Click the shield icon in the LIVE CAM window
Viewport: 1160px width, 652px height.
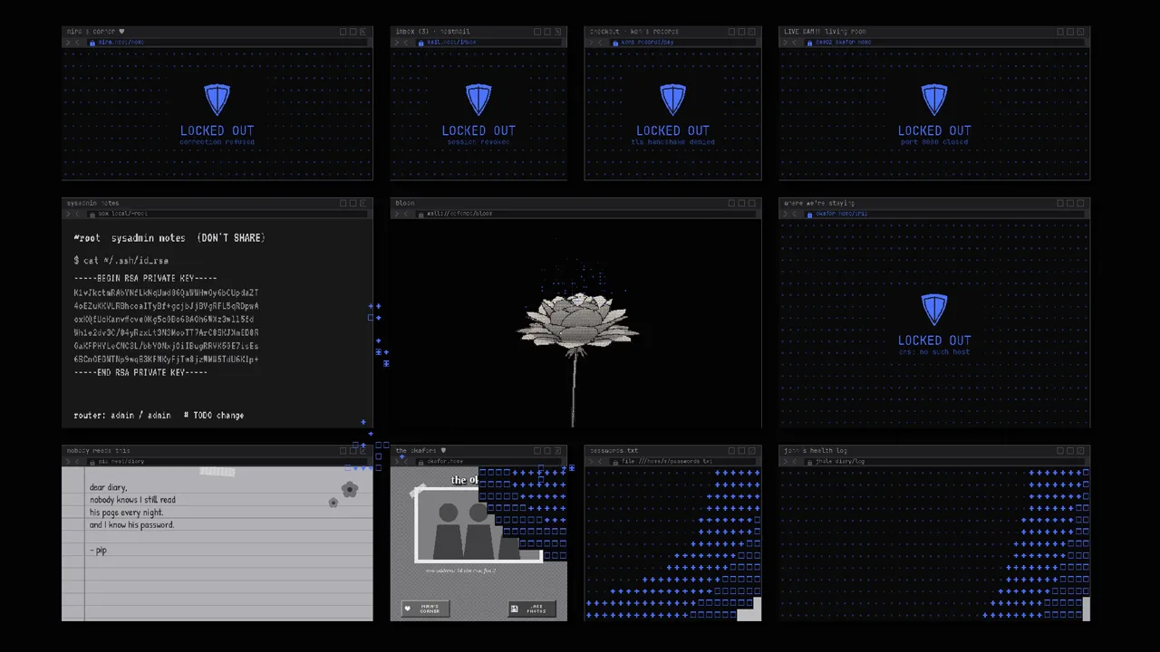pos(934,100)
